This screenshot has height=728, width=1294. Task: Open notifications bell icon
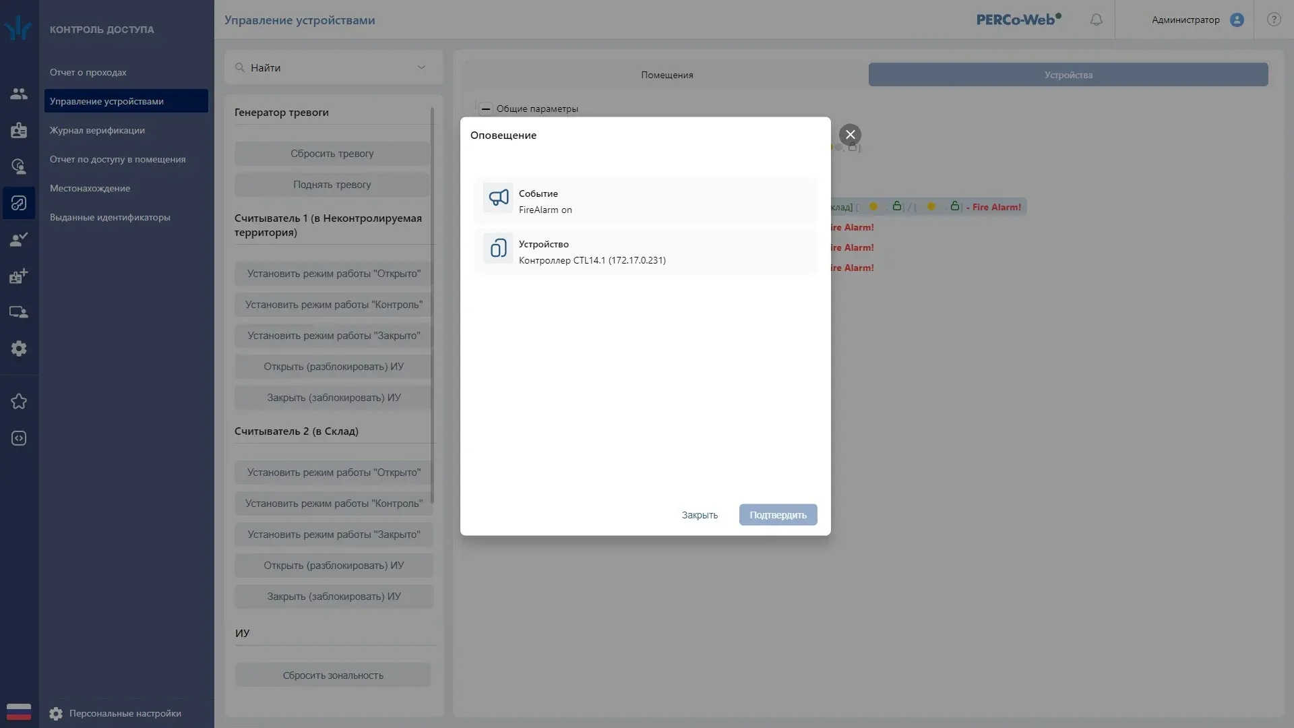click(1097, 20)
